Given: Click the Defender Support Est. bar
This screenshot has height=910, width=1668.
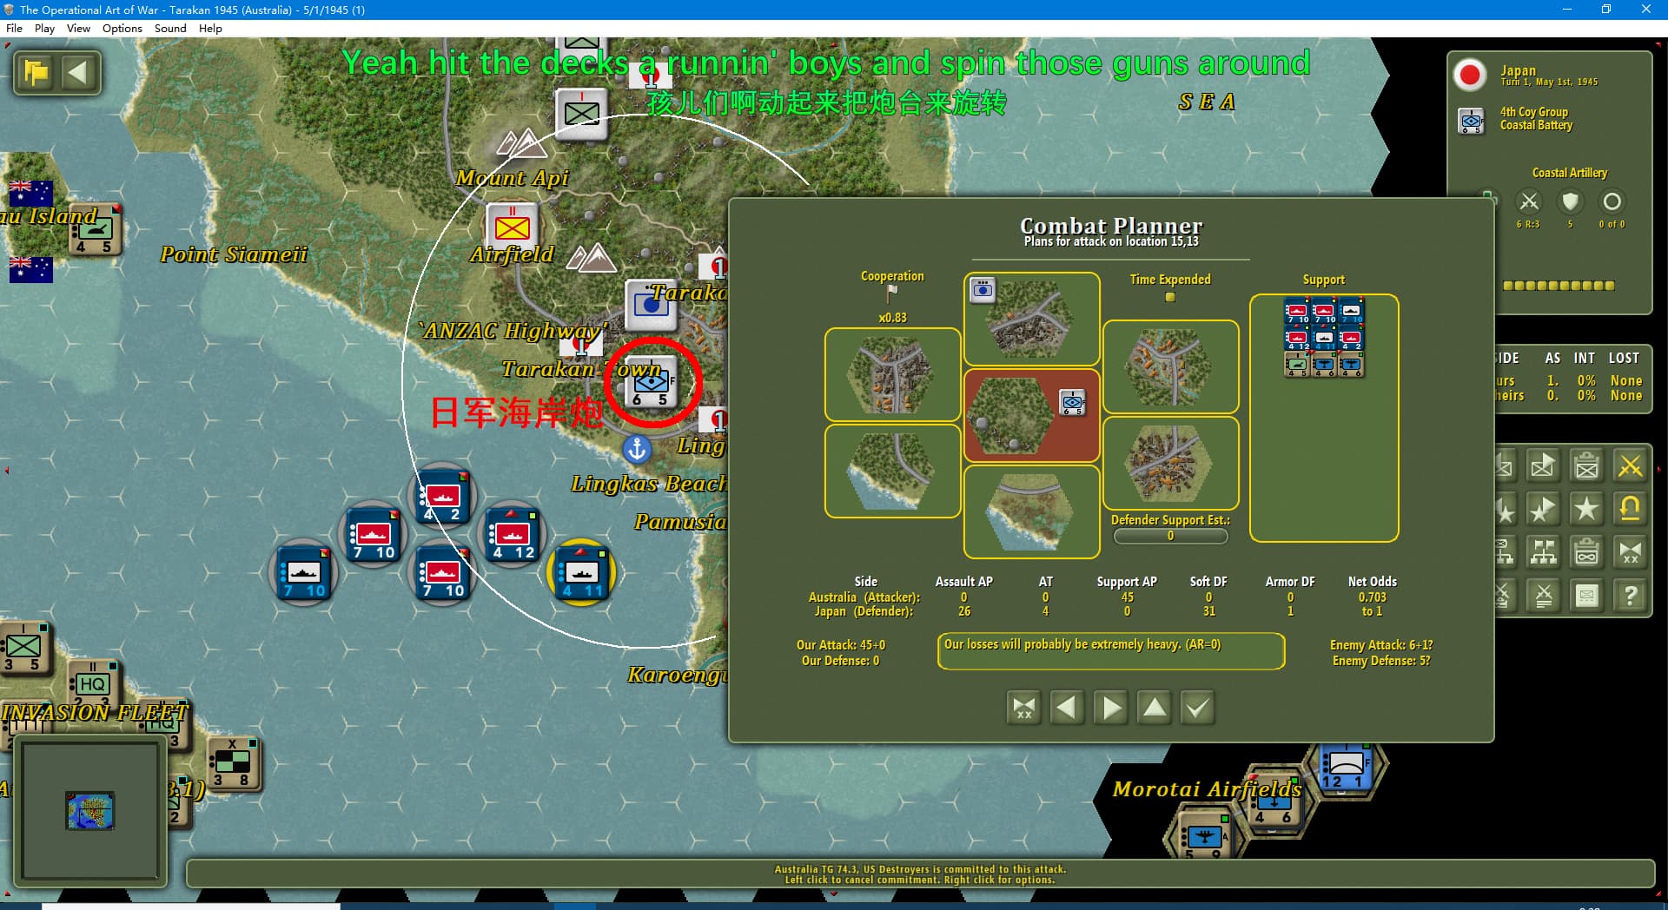Looking at the screenshot, I should (1170, 536).
